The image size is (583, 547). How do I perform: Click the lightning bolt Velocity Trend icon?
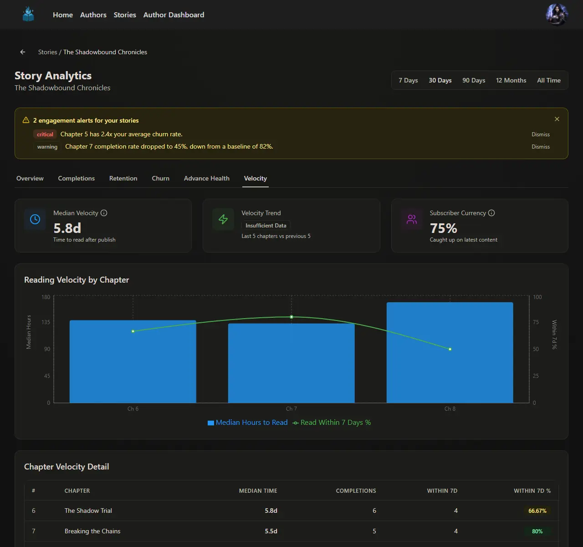point(223,219)
